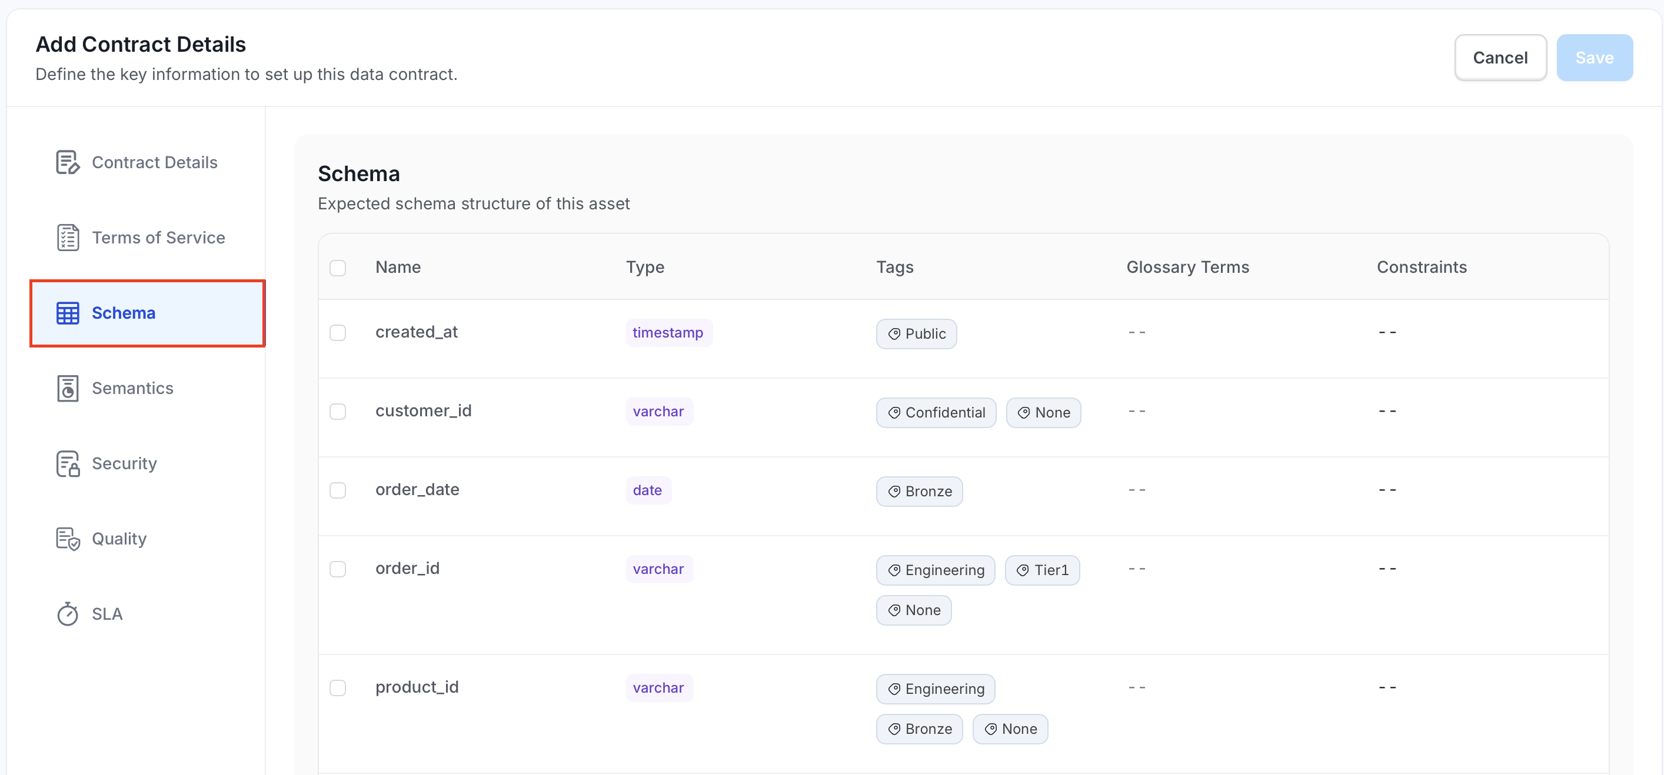Click the Save button
The image size is (1664, 775).
coord(1594,58)
